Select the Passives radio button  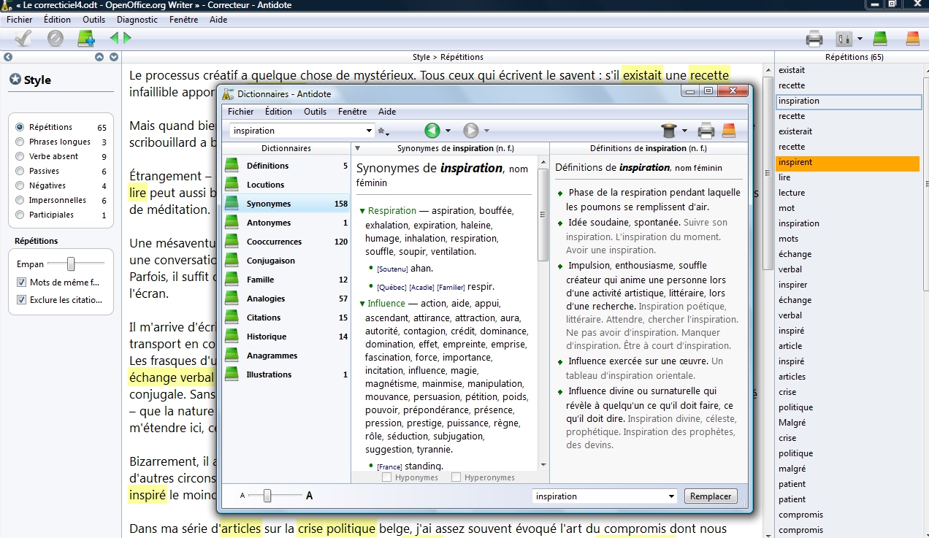[20, 171]
